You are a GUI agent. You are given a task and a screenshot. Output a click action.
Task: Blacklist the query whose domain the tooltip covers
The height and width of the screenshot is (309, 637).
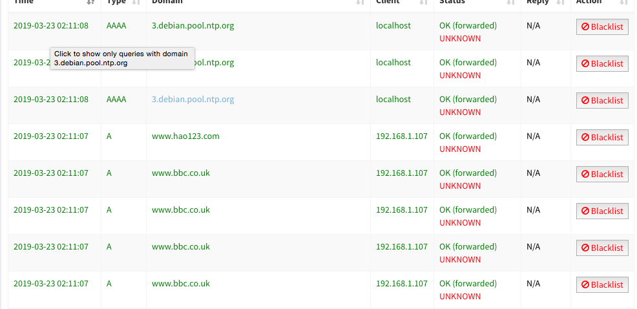602,64
